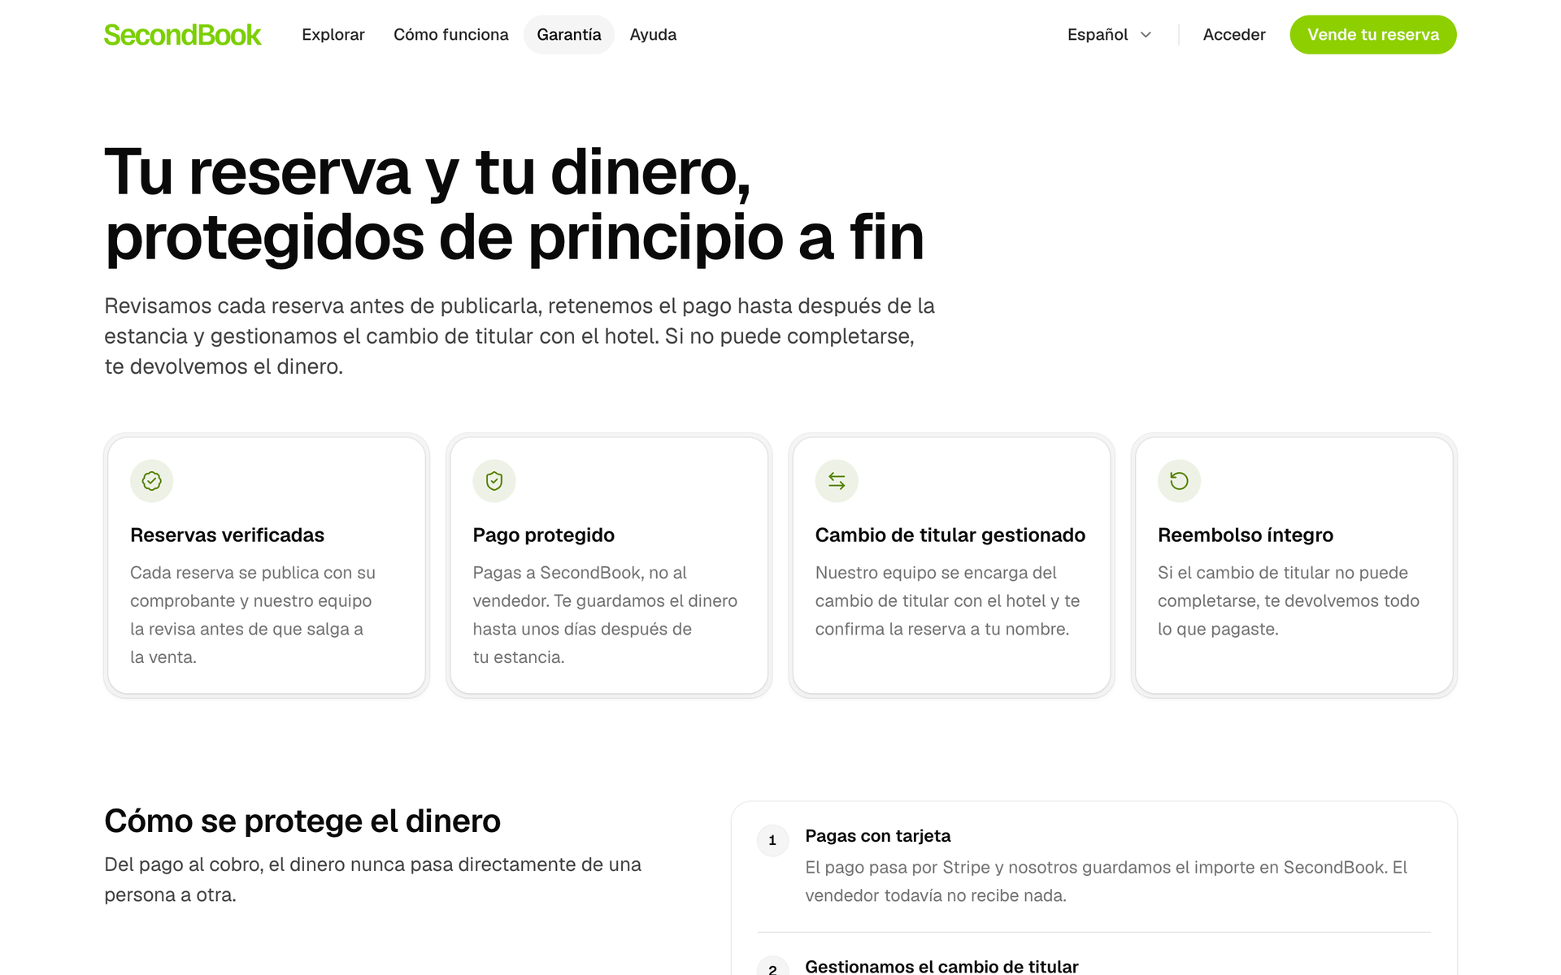Click the shield icon on Pago protegido

(494, 481)
